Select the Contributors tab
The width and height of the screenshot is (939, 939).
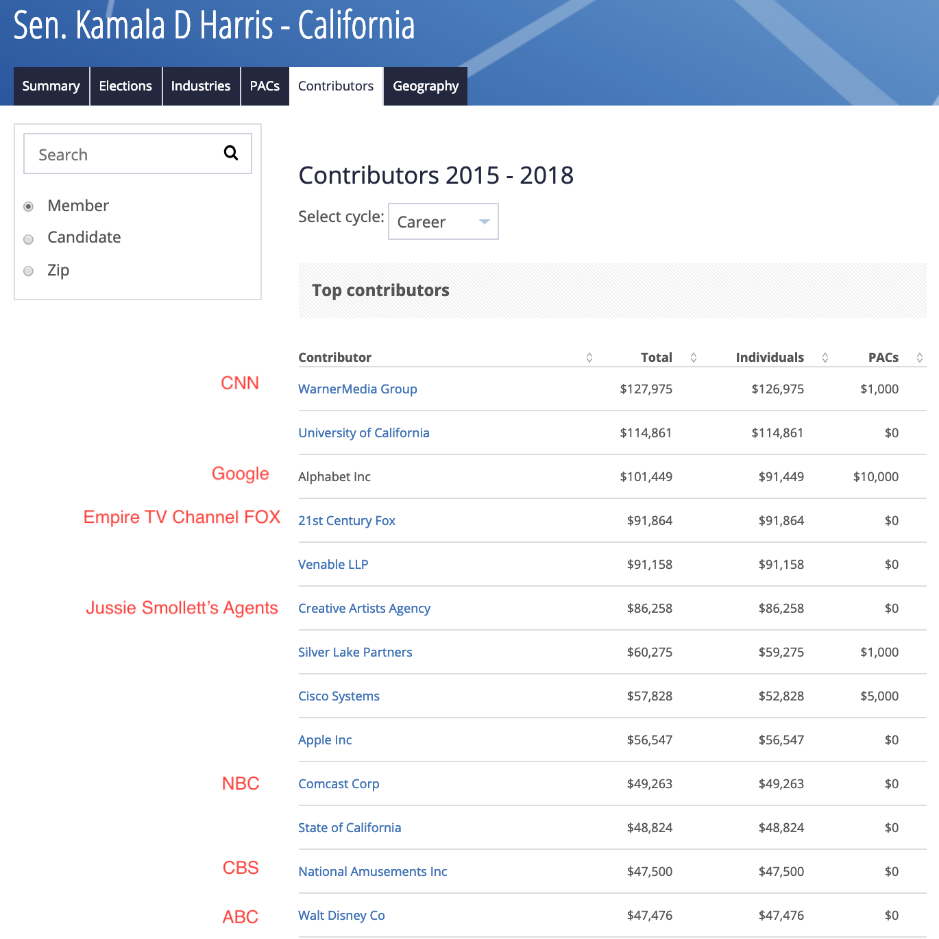(336, 86)
